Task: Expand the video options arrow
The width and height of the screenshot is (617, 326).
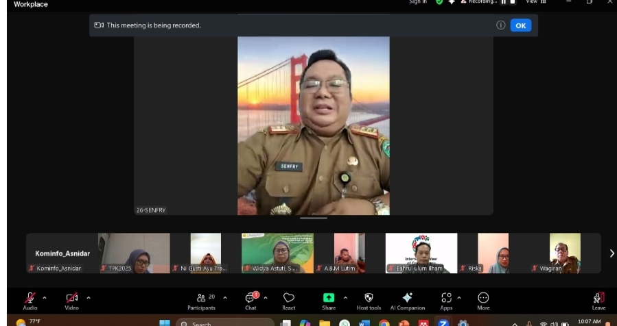Action: tap(88, 297)
